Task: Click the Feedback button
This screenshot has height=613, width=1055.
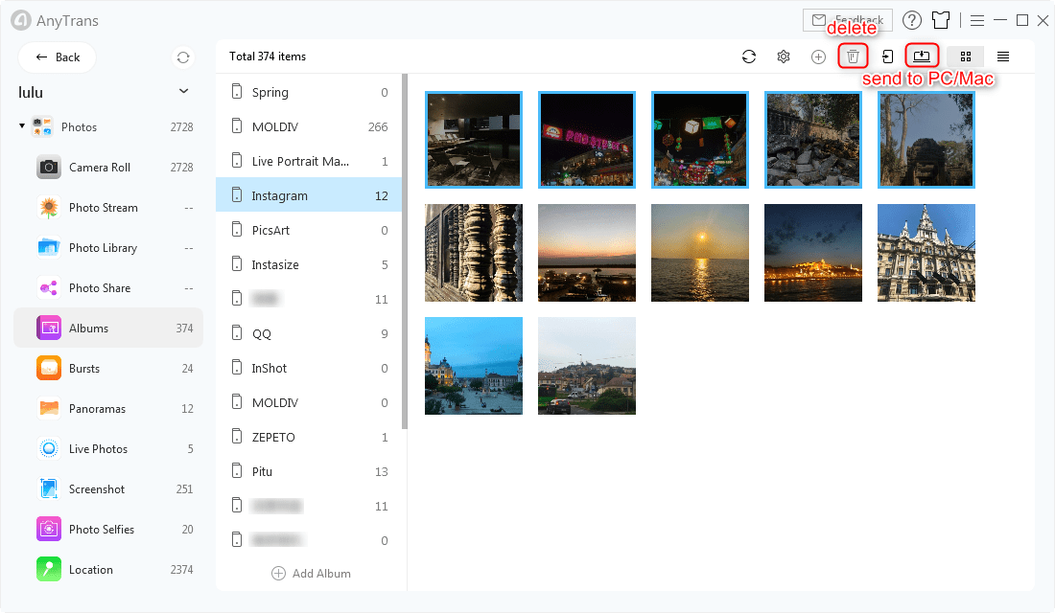Action: [x=848, y=20]
